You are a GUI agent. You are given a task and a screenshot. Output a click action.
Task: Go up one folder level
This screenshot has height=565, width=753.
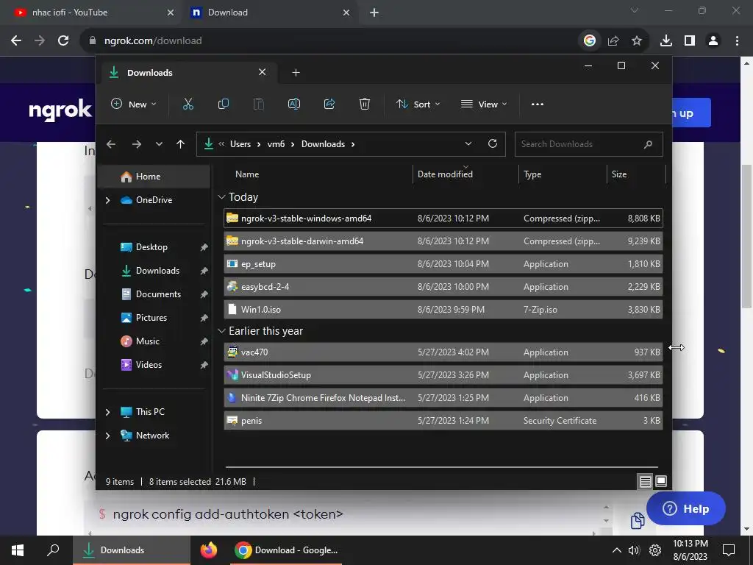(181, 144)
